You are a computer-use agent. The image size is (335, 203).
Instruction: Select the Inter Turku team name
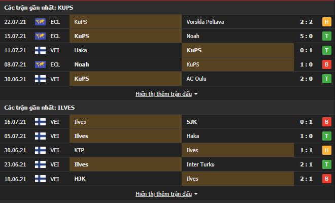[200, 164]
